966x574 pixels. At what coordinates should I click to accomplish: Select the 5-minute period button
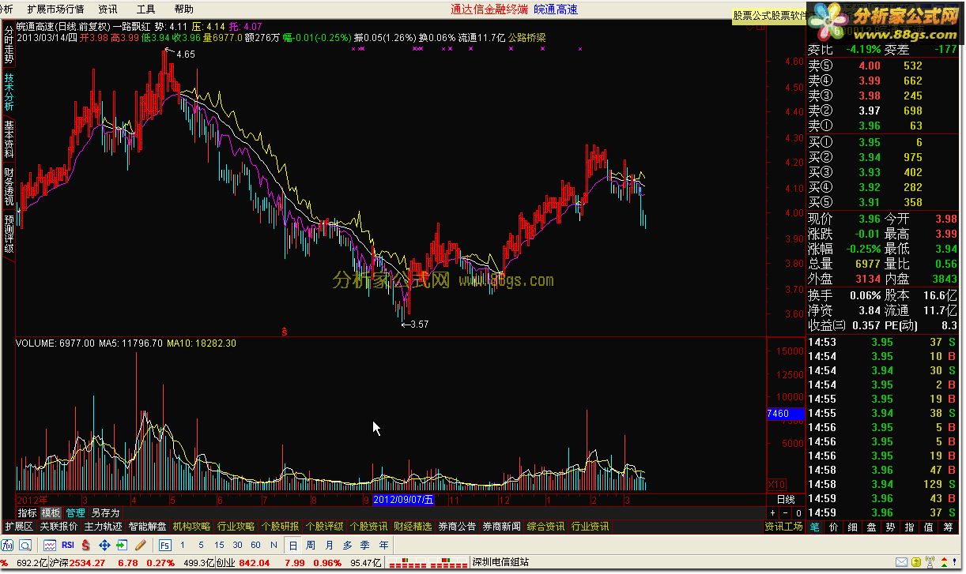(x=201, y=545)
